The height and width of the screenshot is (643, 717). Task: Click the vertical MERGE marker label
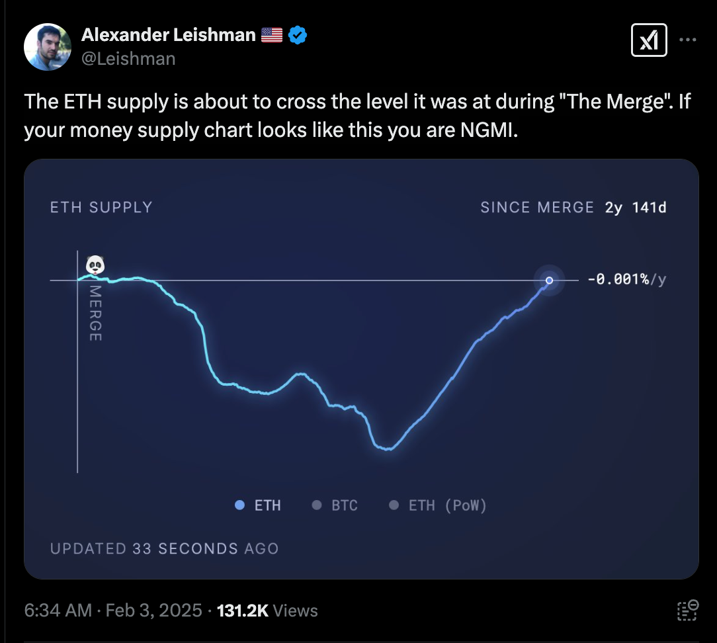pyautogui.click(x=95, y=313)
